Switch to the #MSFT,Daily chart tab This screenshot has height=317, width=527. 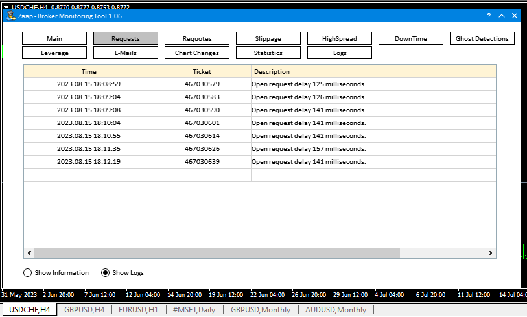[x=194, y=310]
